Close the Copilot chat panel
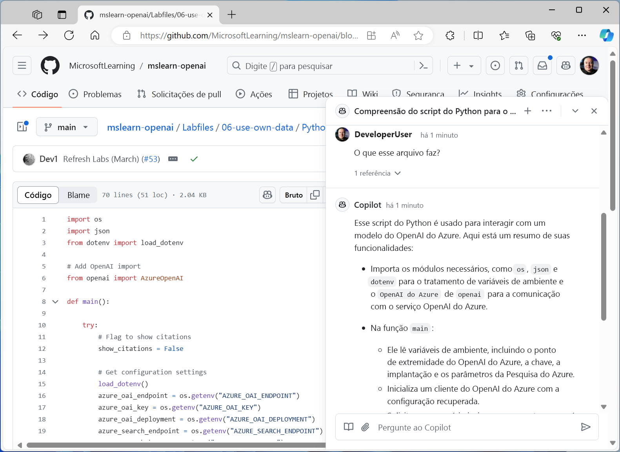This screenshot has width=620, height=452. (594, 111)
